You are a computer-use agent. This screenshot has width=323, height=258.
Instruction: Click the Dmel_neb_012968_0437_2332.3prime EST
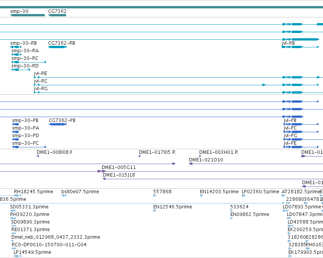pyautogui.click(x=13, y=241)
